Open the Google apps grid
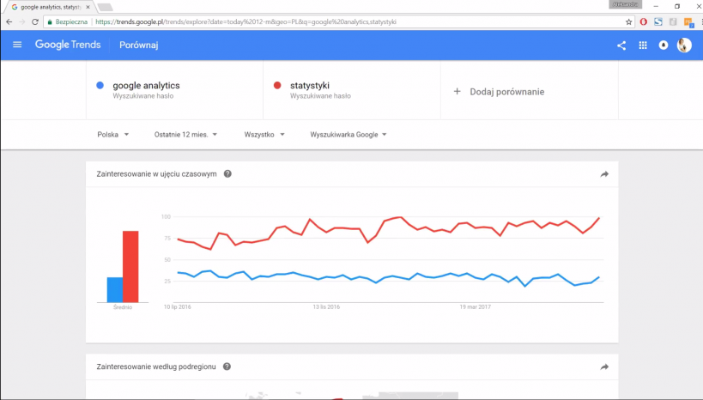Viewport: 703px width, 400px height. click(643, 45)
